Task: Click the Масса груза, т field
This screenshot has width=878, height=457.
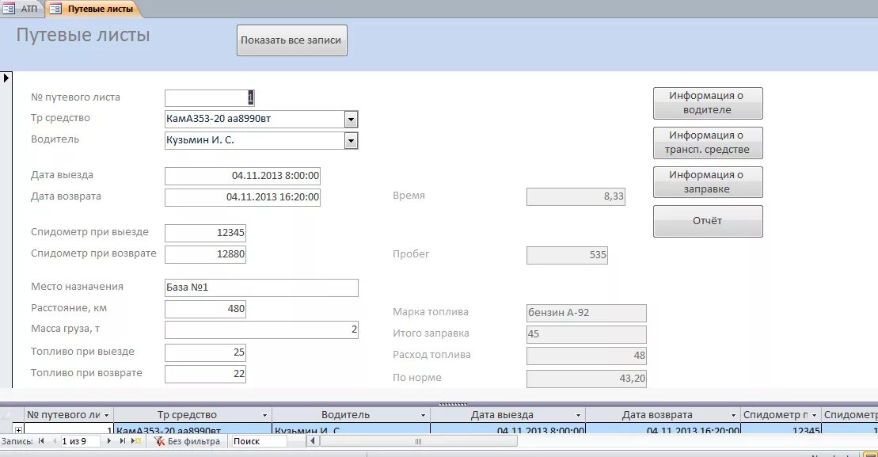Action: (x=261, y=329)
